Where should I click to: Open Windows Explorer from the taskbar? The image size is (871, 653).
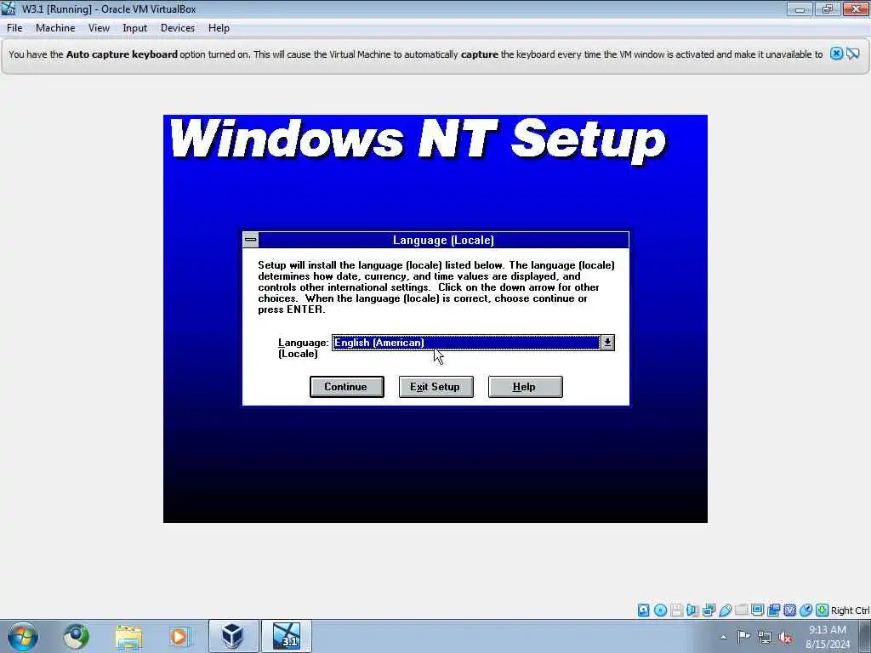coord(129,636)
